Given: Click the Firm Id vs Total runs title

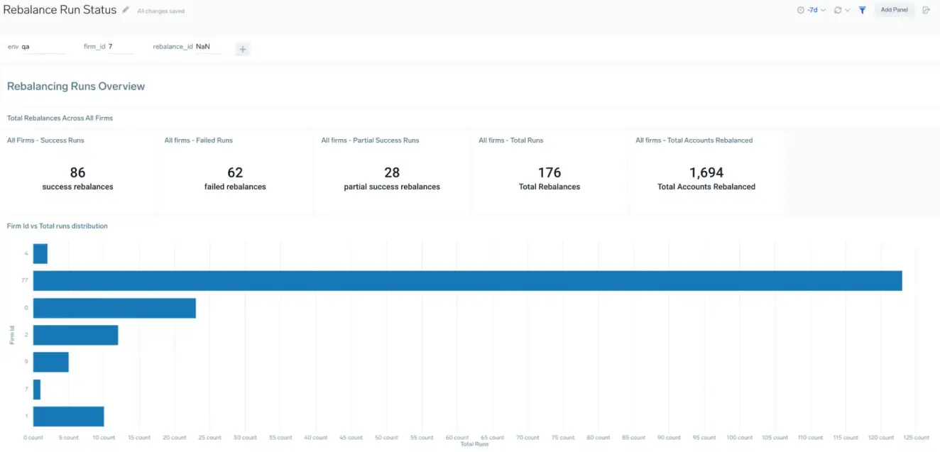Looking at the screenshot, I should coord(58,226).
